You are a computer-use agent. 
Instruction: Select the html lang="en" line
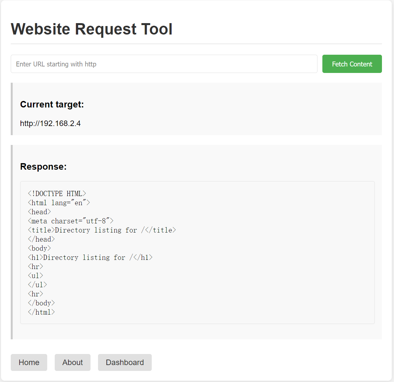[x=59, y=203]
